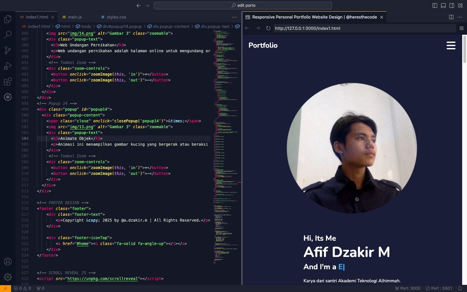The image size is (467, 292).
Task: Toggle the bottom panel visibility
Action: (443, 6)
